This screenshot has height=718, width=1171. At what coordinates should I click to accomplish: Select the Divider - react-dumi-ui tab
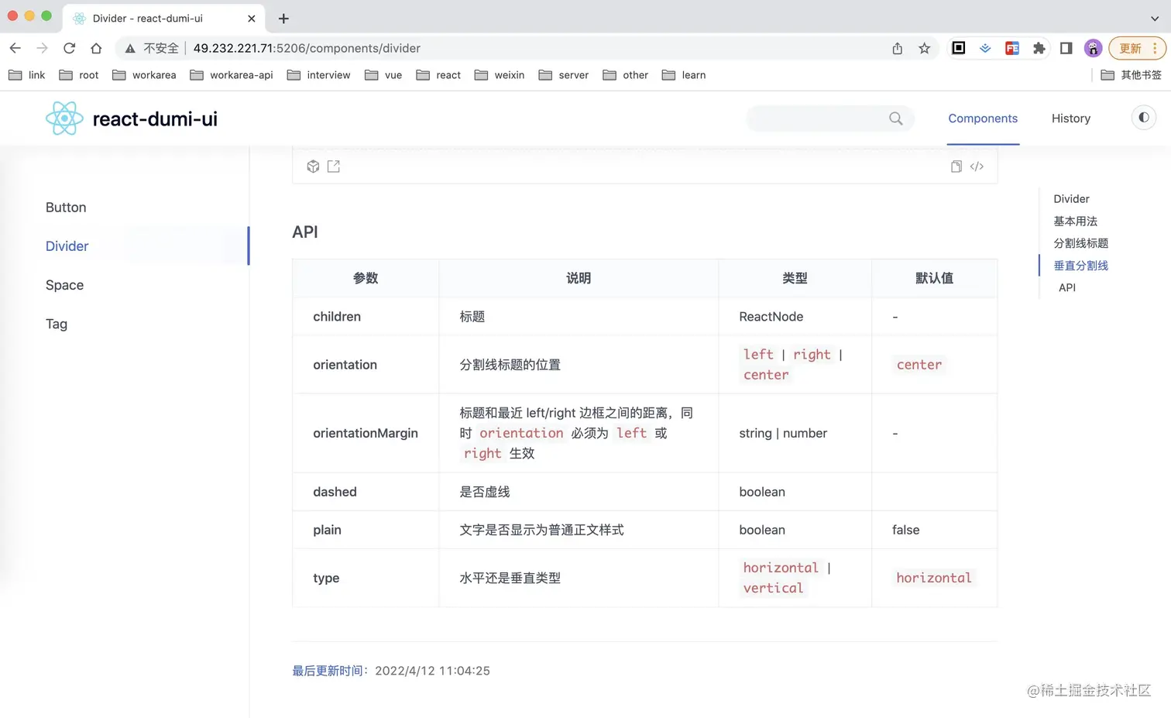(x=164, y=18)
